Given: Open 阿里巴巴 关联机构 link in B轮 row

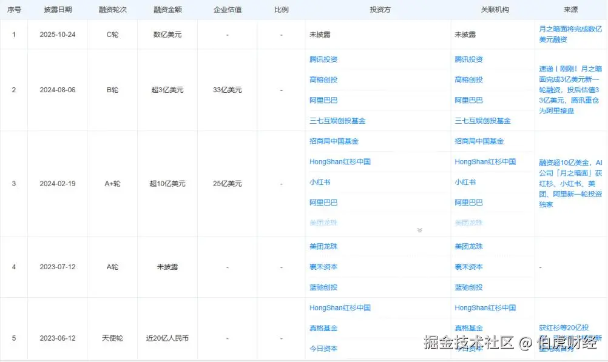Looking at the screenshot, I should click(x=469, y=101).
